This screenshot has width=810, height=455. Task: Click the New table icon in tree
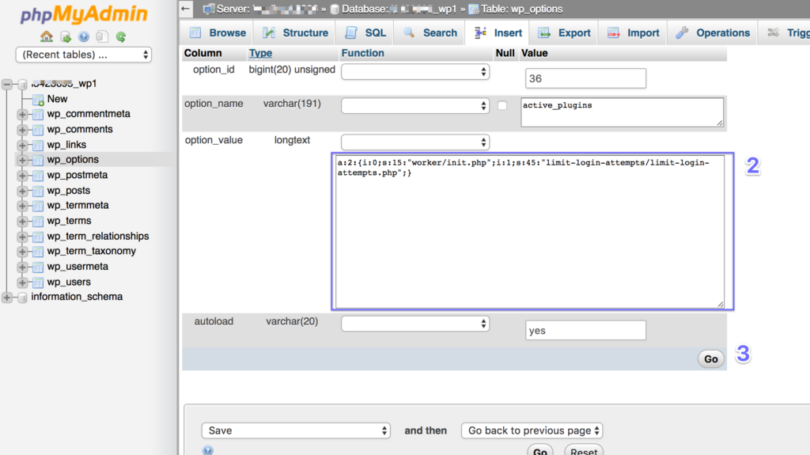click(x=38, y=99)
